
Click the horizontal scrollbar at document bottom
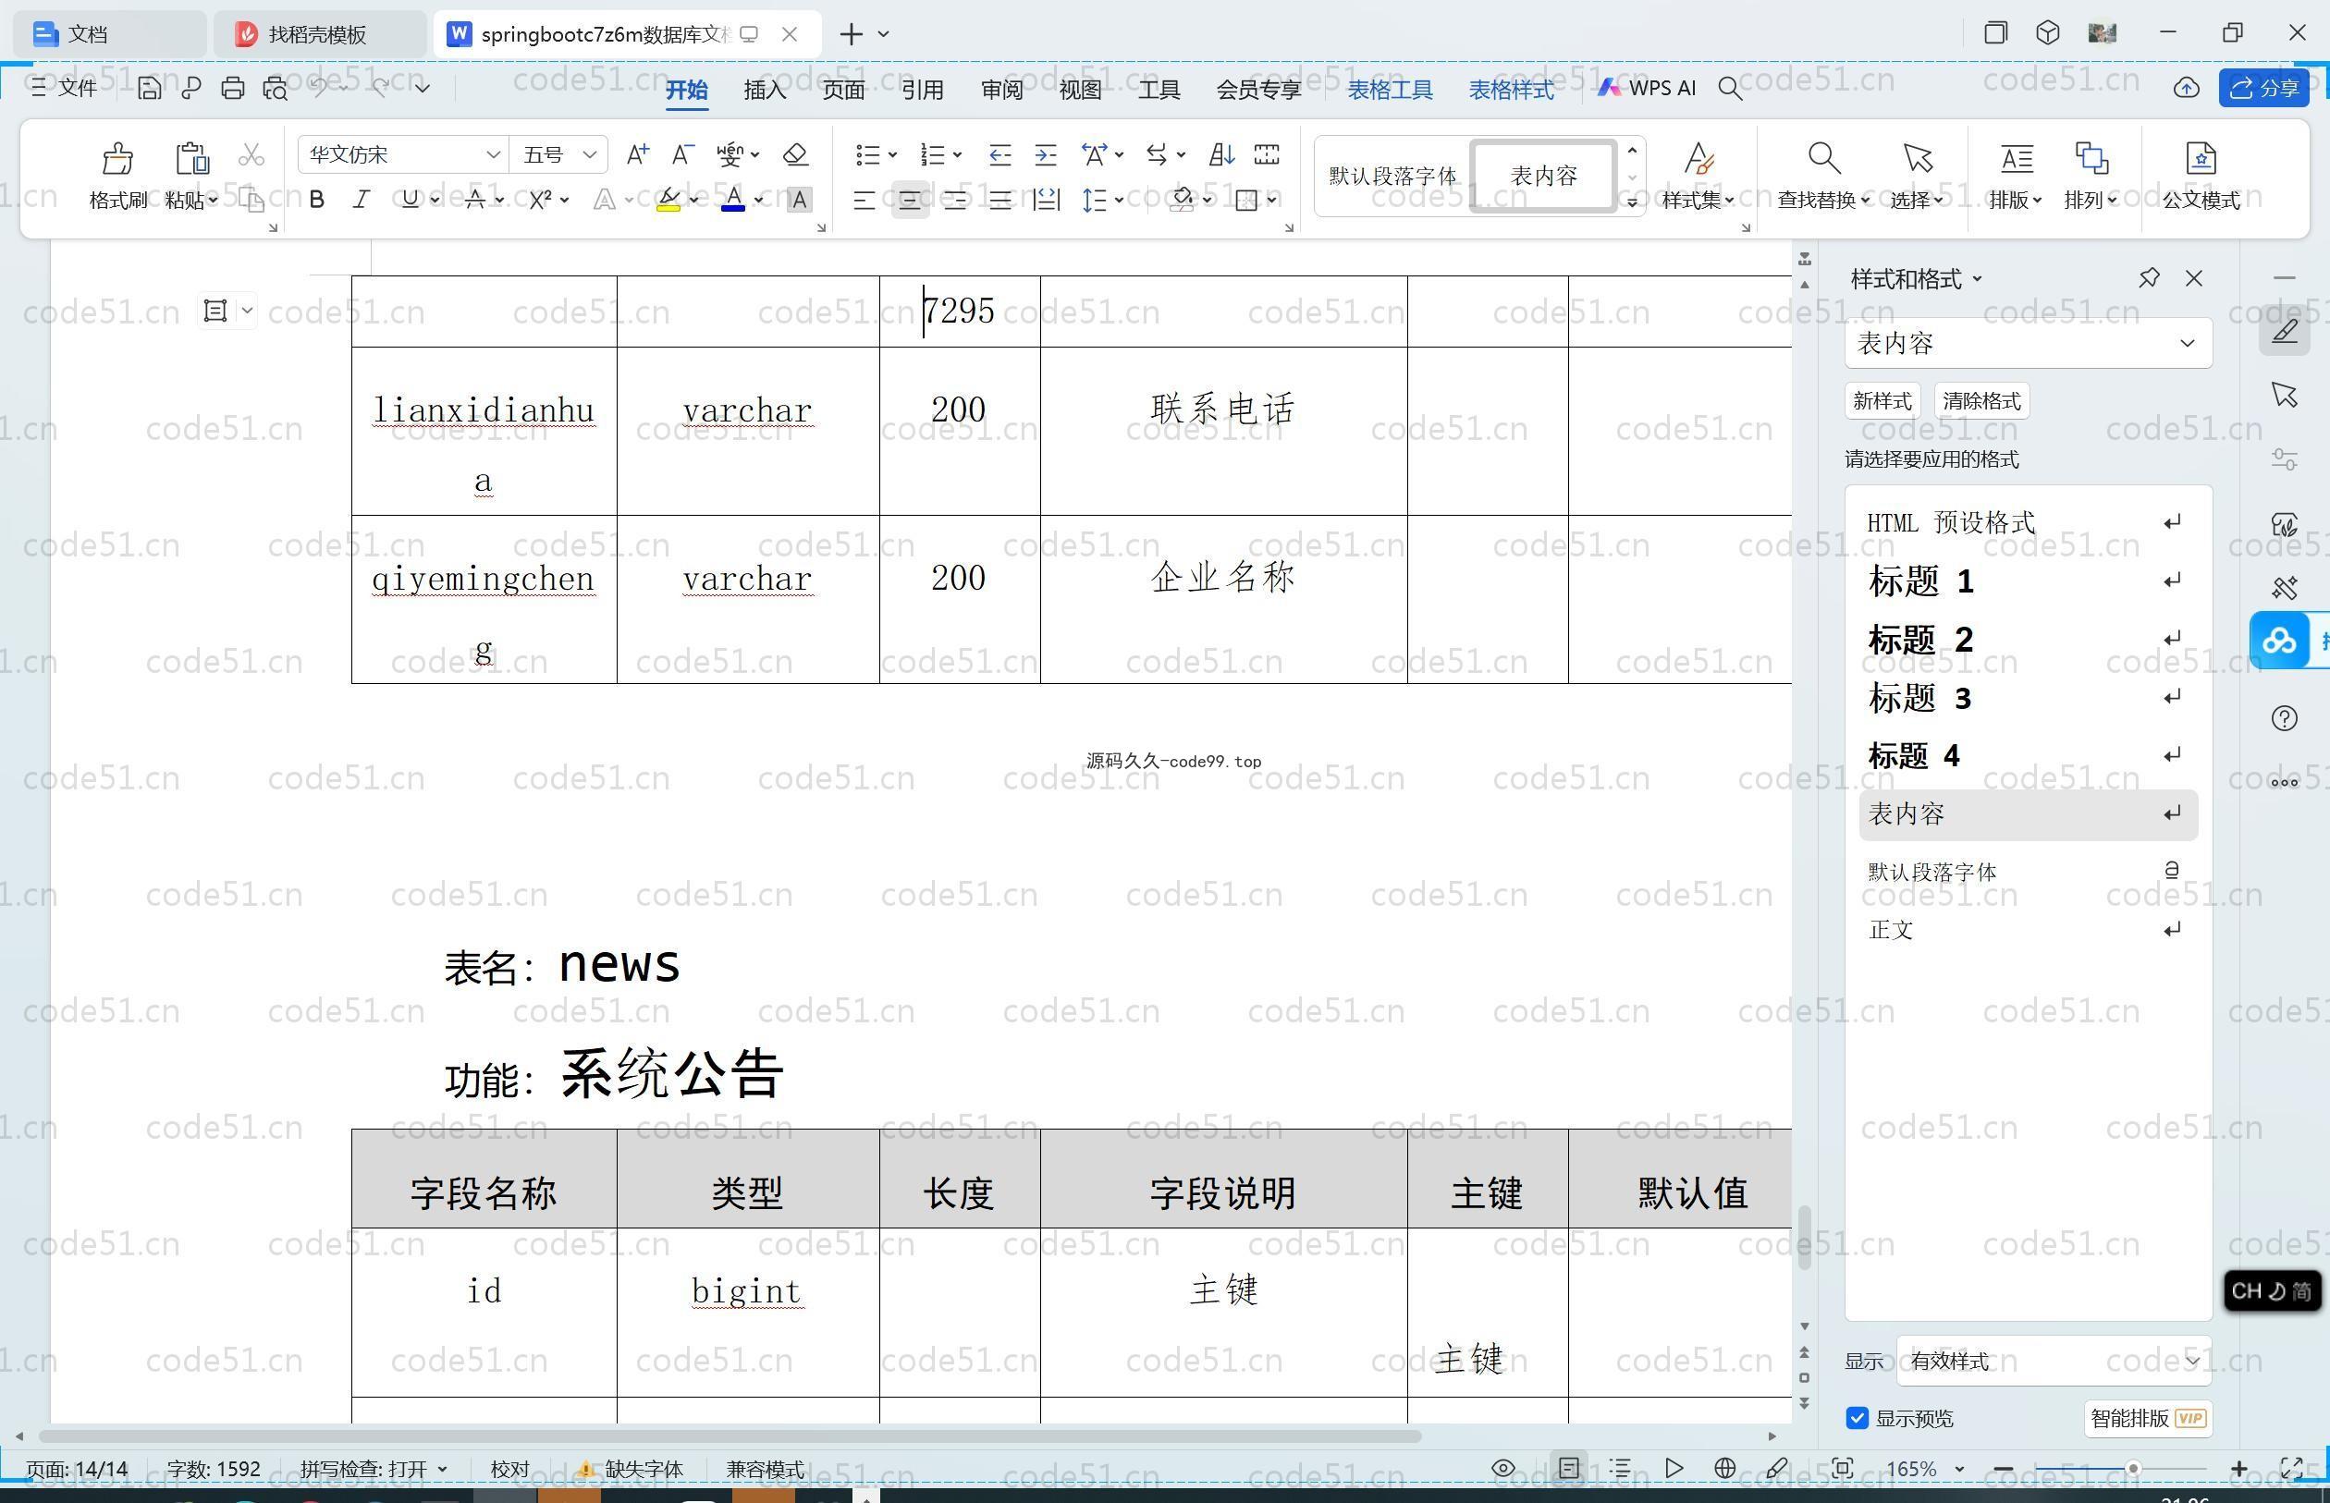coord(730,1436)
